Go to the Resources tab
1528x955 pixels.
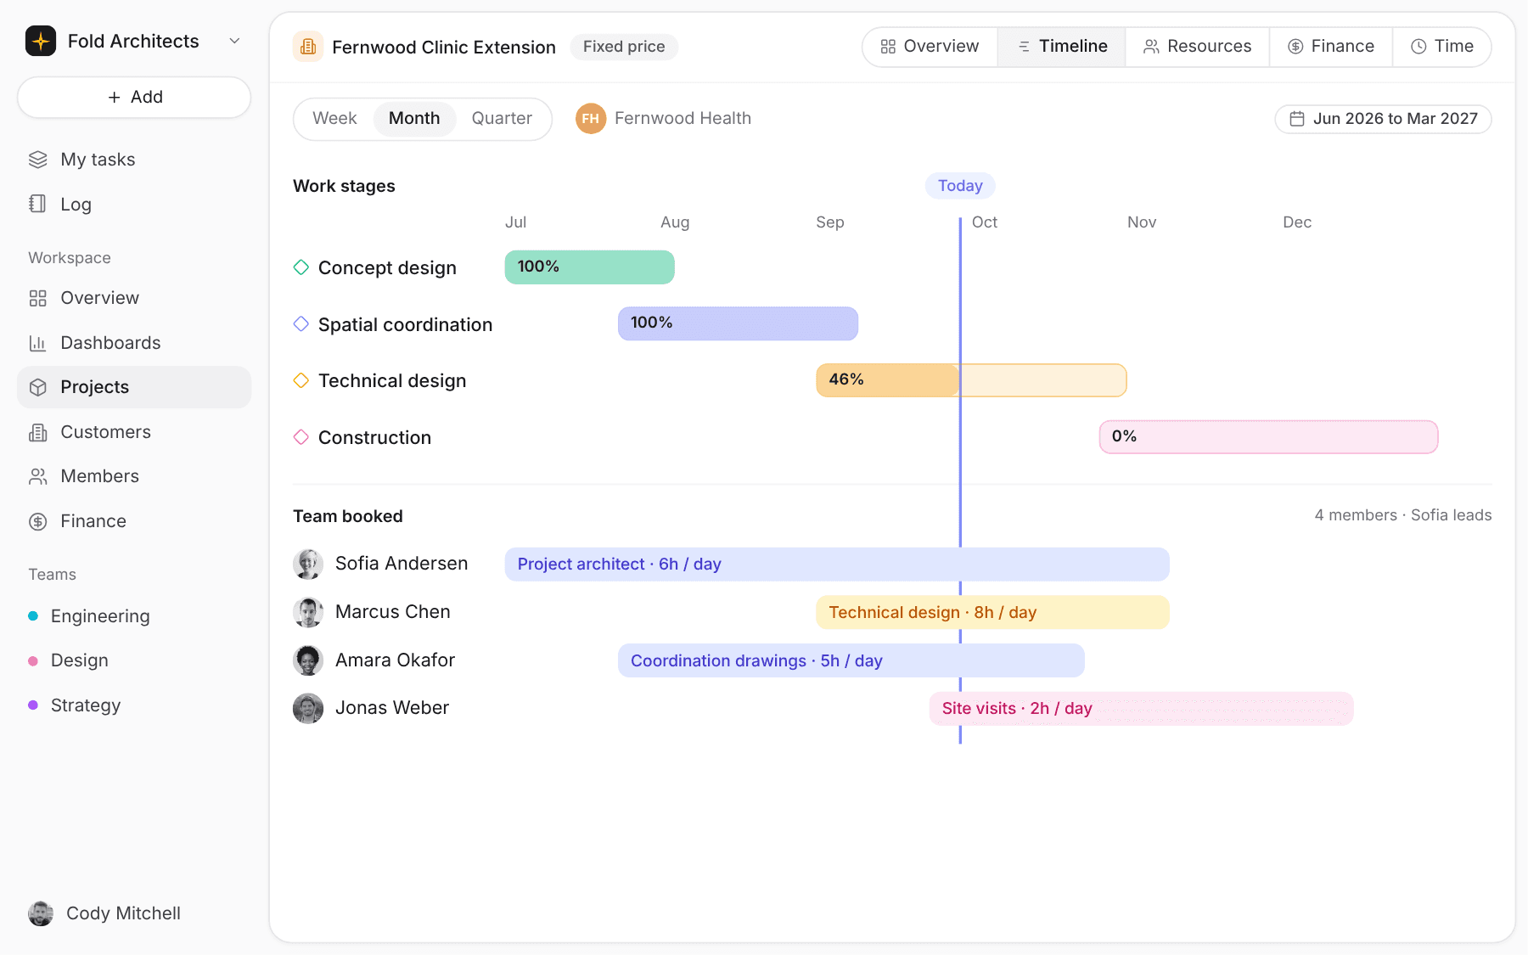[1198, 47]
